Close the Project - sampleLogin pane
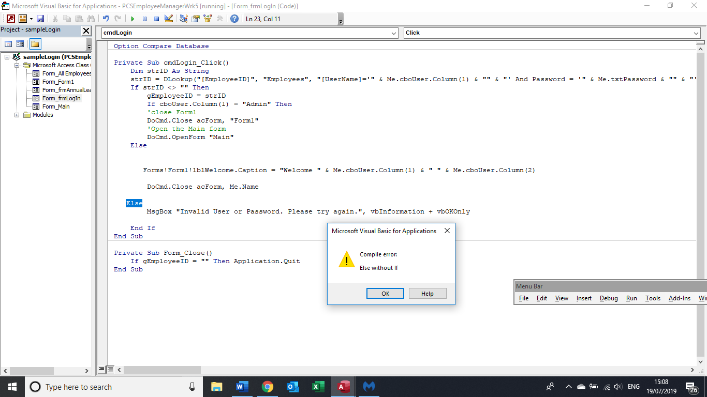Screen dimensions: 707x397 click(86, 30)
